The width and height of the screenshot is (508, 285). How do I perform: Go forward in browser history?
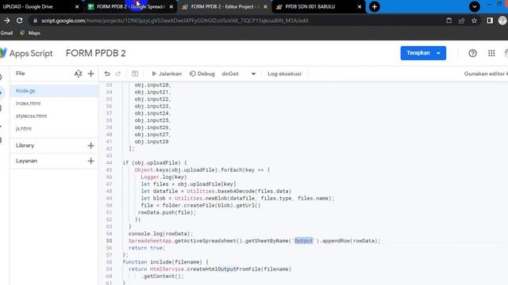(7, 21)
